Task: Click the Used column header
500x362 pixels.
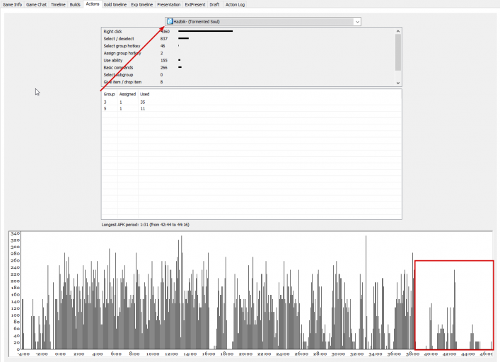Action: pos(145,94)
